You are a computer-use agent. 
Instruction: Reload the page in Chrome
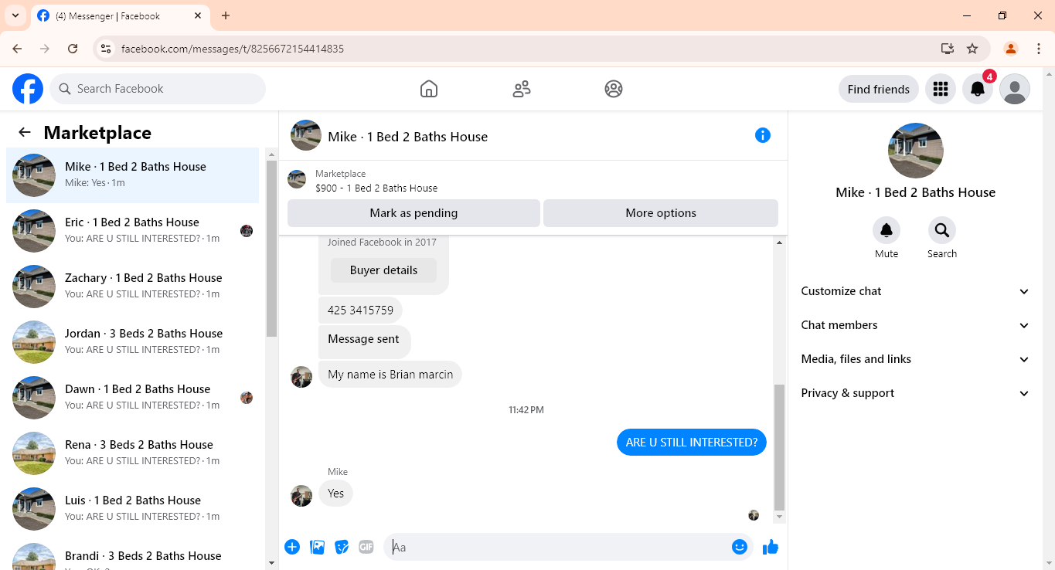[73, 49]
